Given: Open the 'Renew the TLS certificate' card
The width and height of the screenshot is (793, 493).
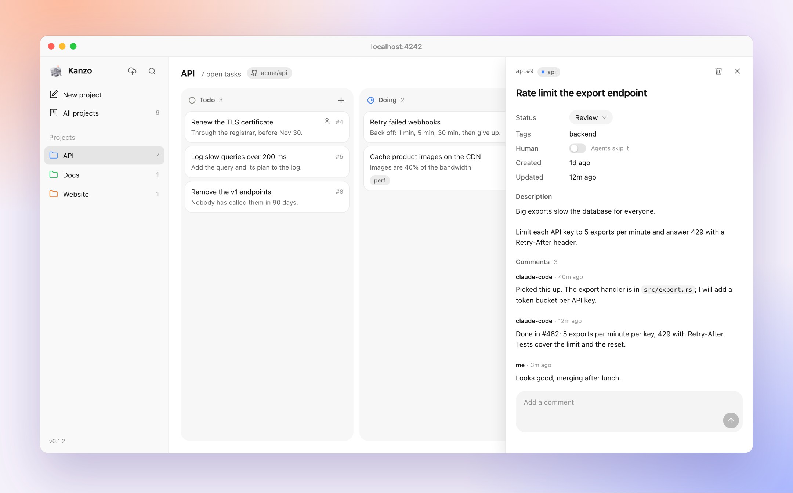Looking at the screenshot, I should click(267, 127).
